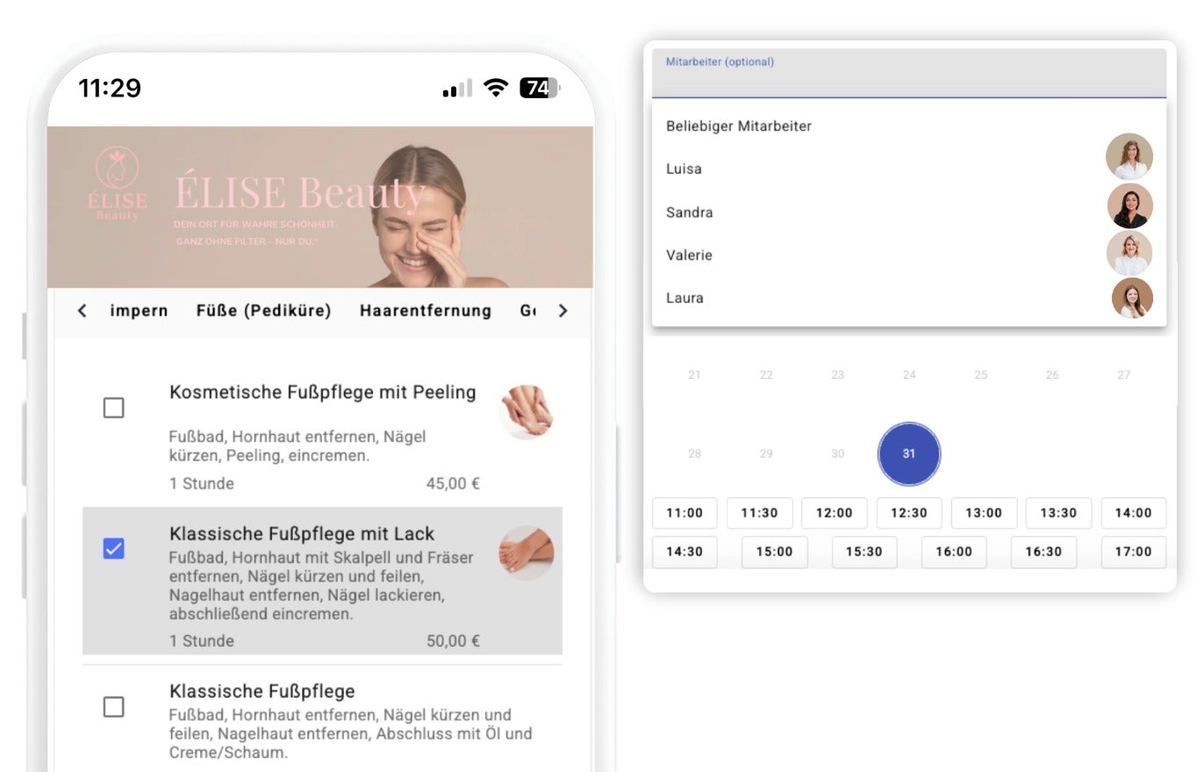1204x772 pixels.
Task: Click Luisa's profile photo
Action: pyautogui.click(x=1129, y=157)
